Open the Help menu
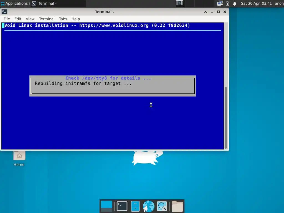The image size is (284, 213). pos(75,19)
